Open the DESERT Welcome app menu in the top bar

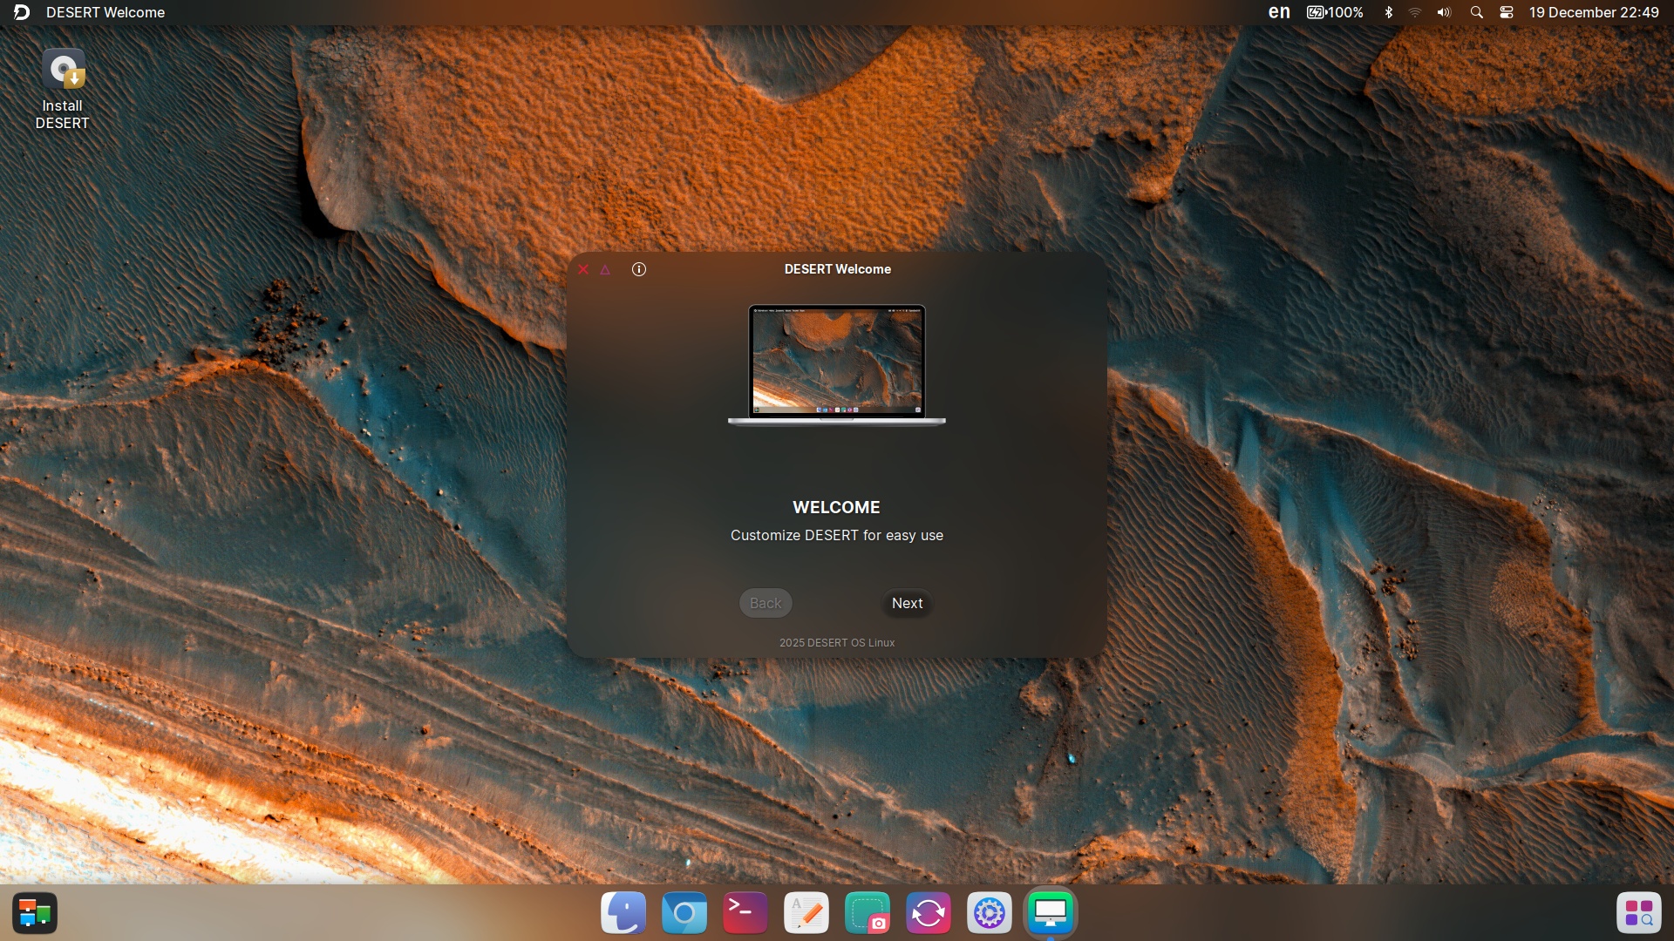click(105, 12)
